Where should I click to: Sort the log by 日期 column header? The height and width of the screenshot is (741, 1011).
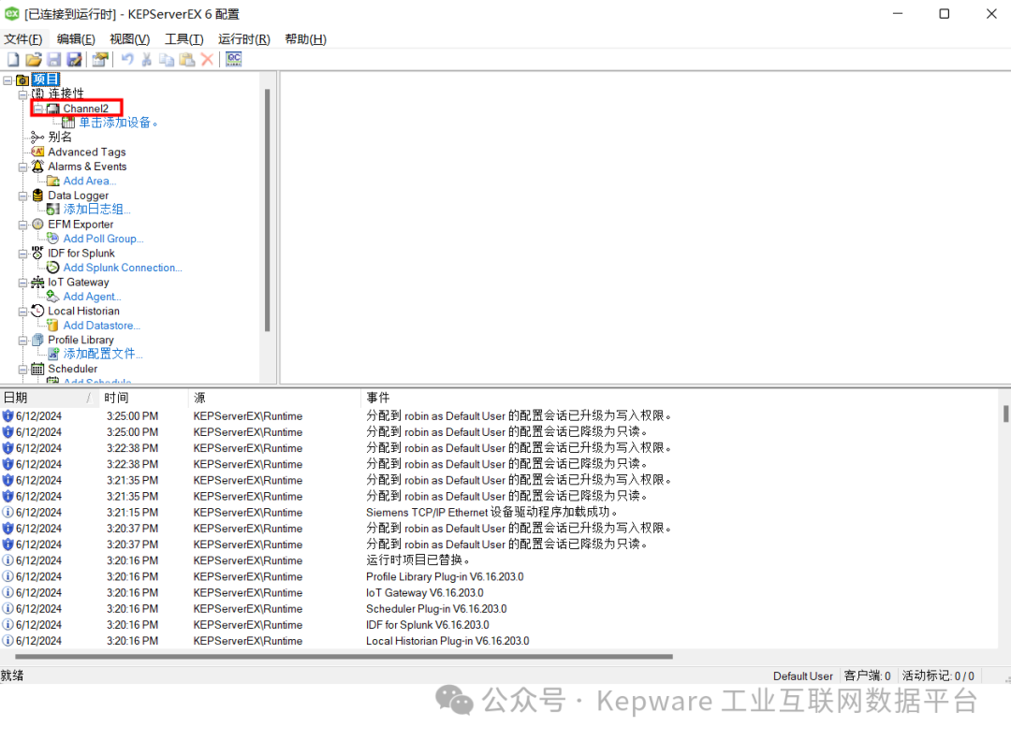click(49, 398)
